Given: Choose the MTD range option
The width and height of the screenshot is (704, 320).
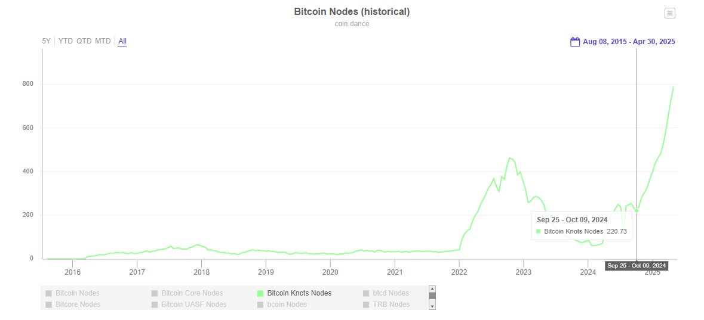Looking at the screenshot, I should (103, 41).
